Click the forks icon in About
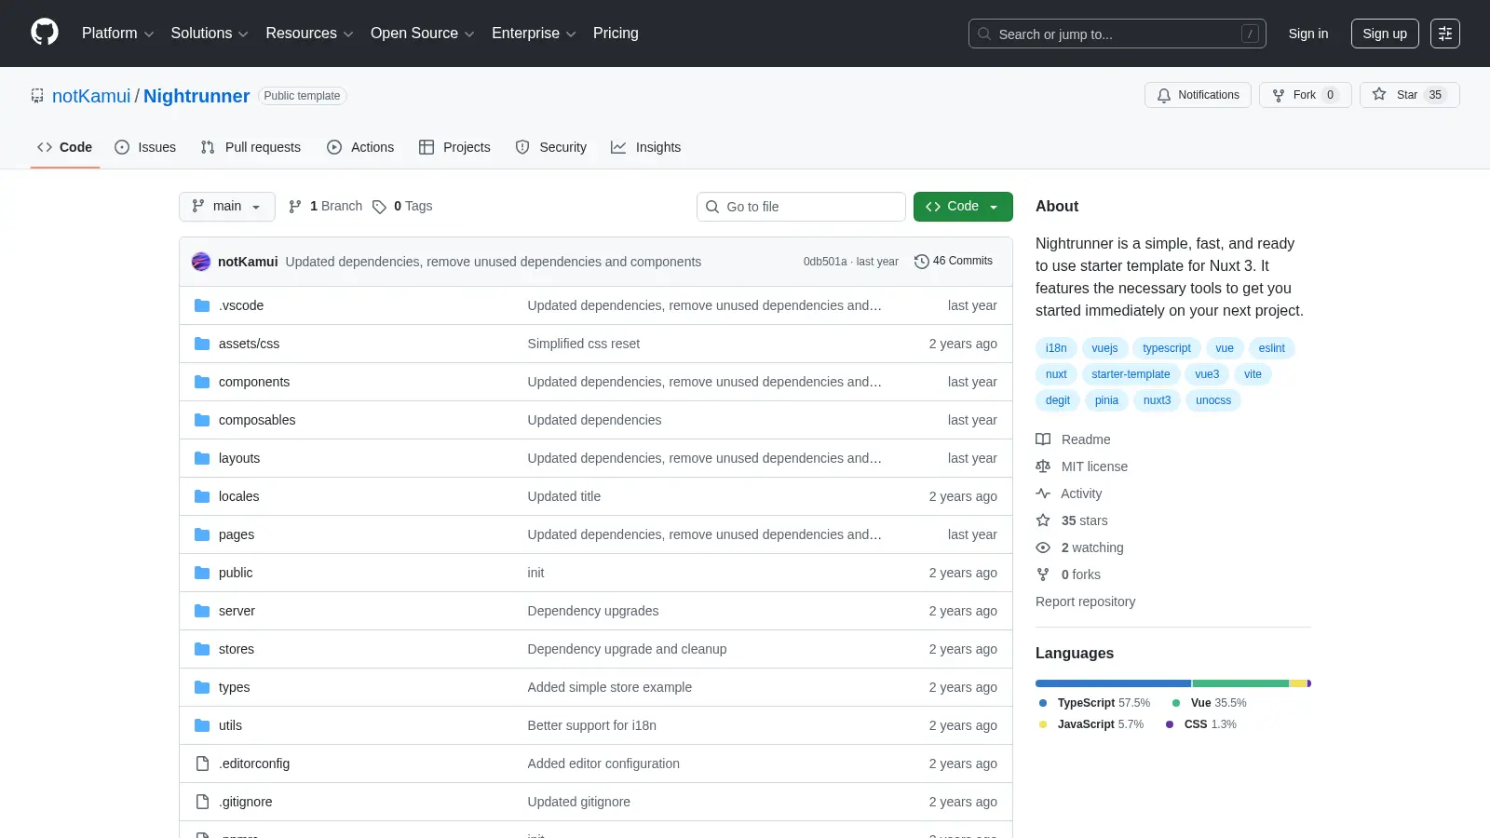The width and height of the screenshot is (1490, 838). click(x=1043, y=574)
